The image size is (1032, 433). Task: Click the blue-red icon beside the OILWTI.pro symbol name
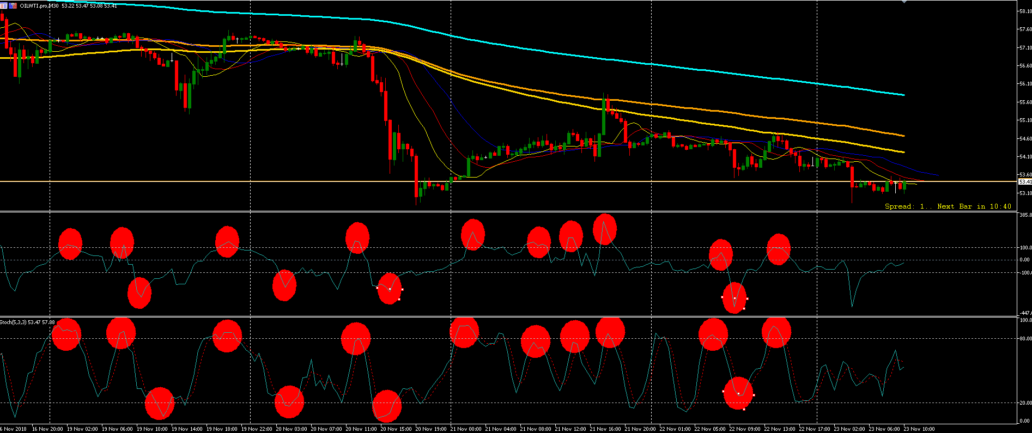13,5
